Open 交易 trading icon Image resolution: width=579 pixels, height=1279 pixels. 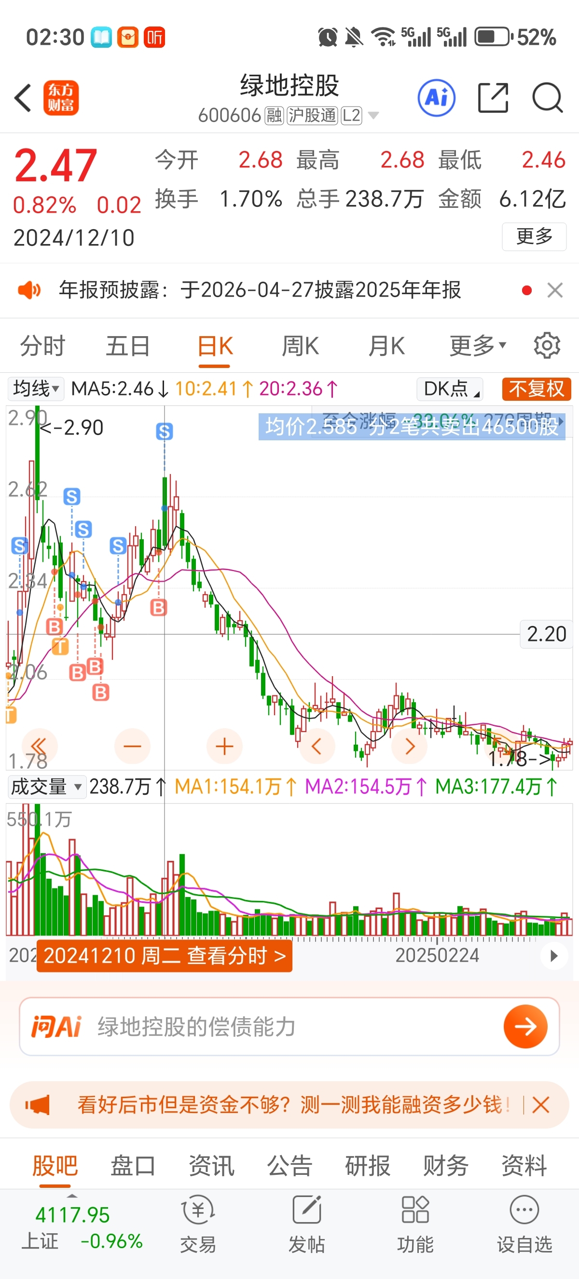coord(198,1224)
